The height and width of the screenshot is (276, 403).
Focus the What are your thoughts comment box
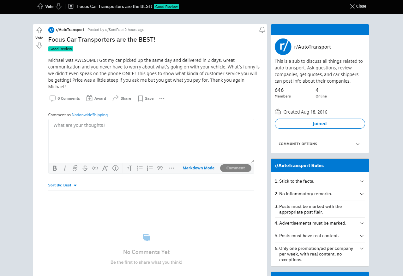(151, 141)
